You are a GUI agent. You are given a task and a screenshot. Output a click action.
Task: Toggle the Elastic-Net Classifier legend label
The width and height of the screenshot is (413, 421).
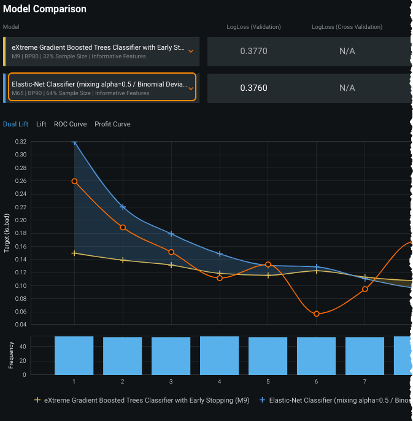[x=340, y=400]
